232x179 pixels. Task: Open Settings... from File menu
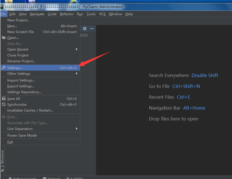tap(40, 67)
